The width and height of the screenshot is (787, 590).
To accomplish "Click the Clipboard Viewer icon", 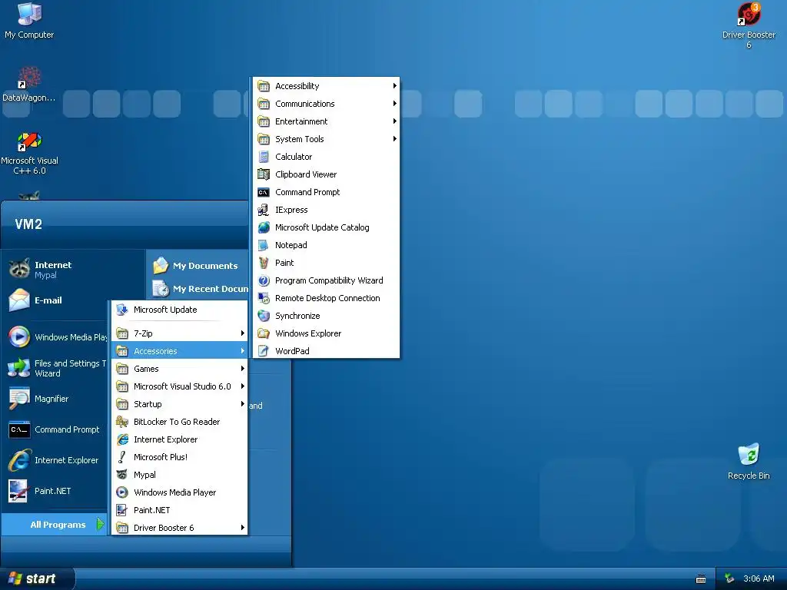I will (x=264, y=174).
